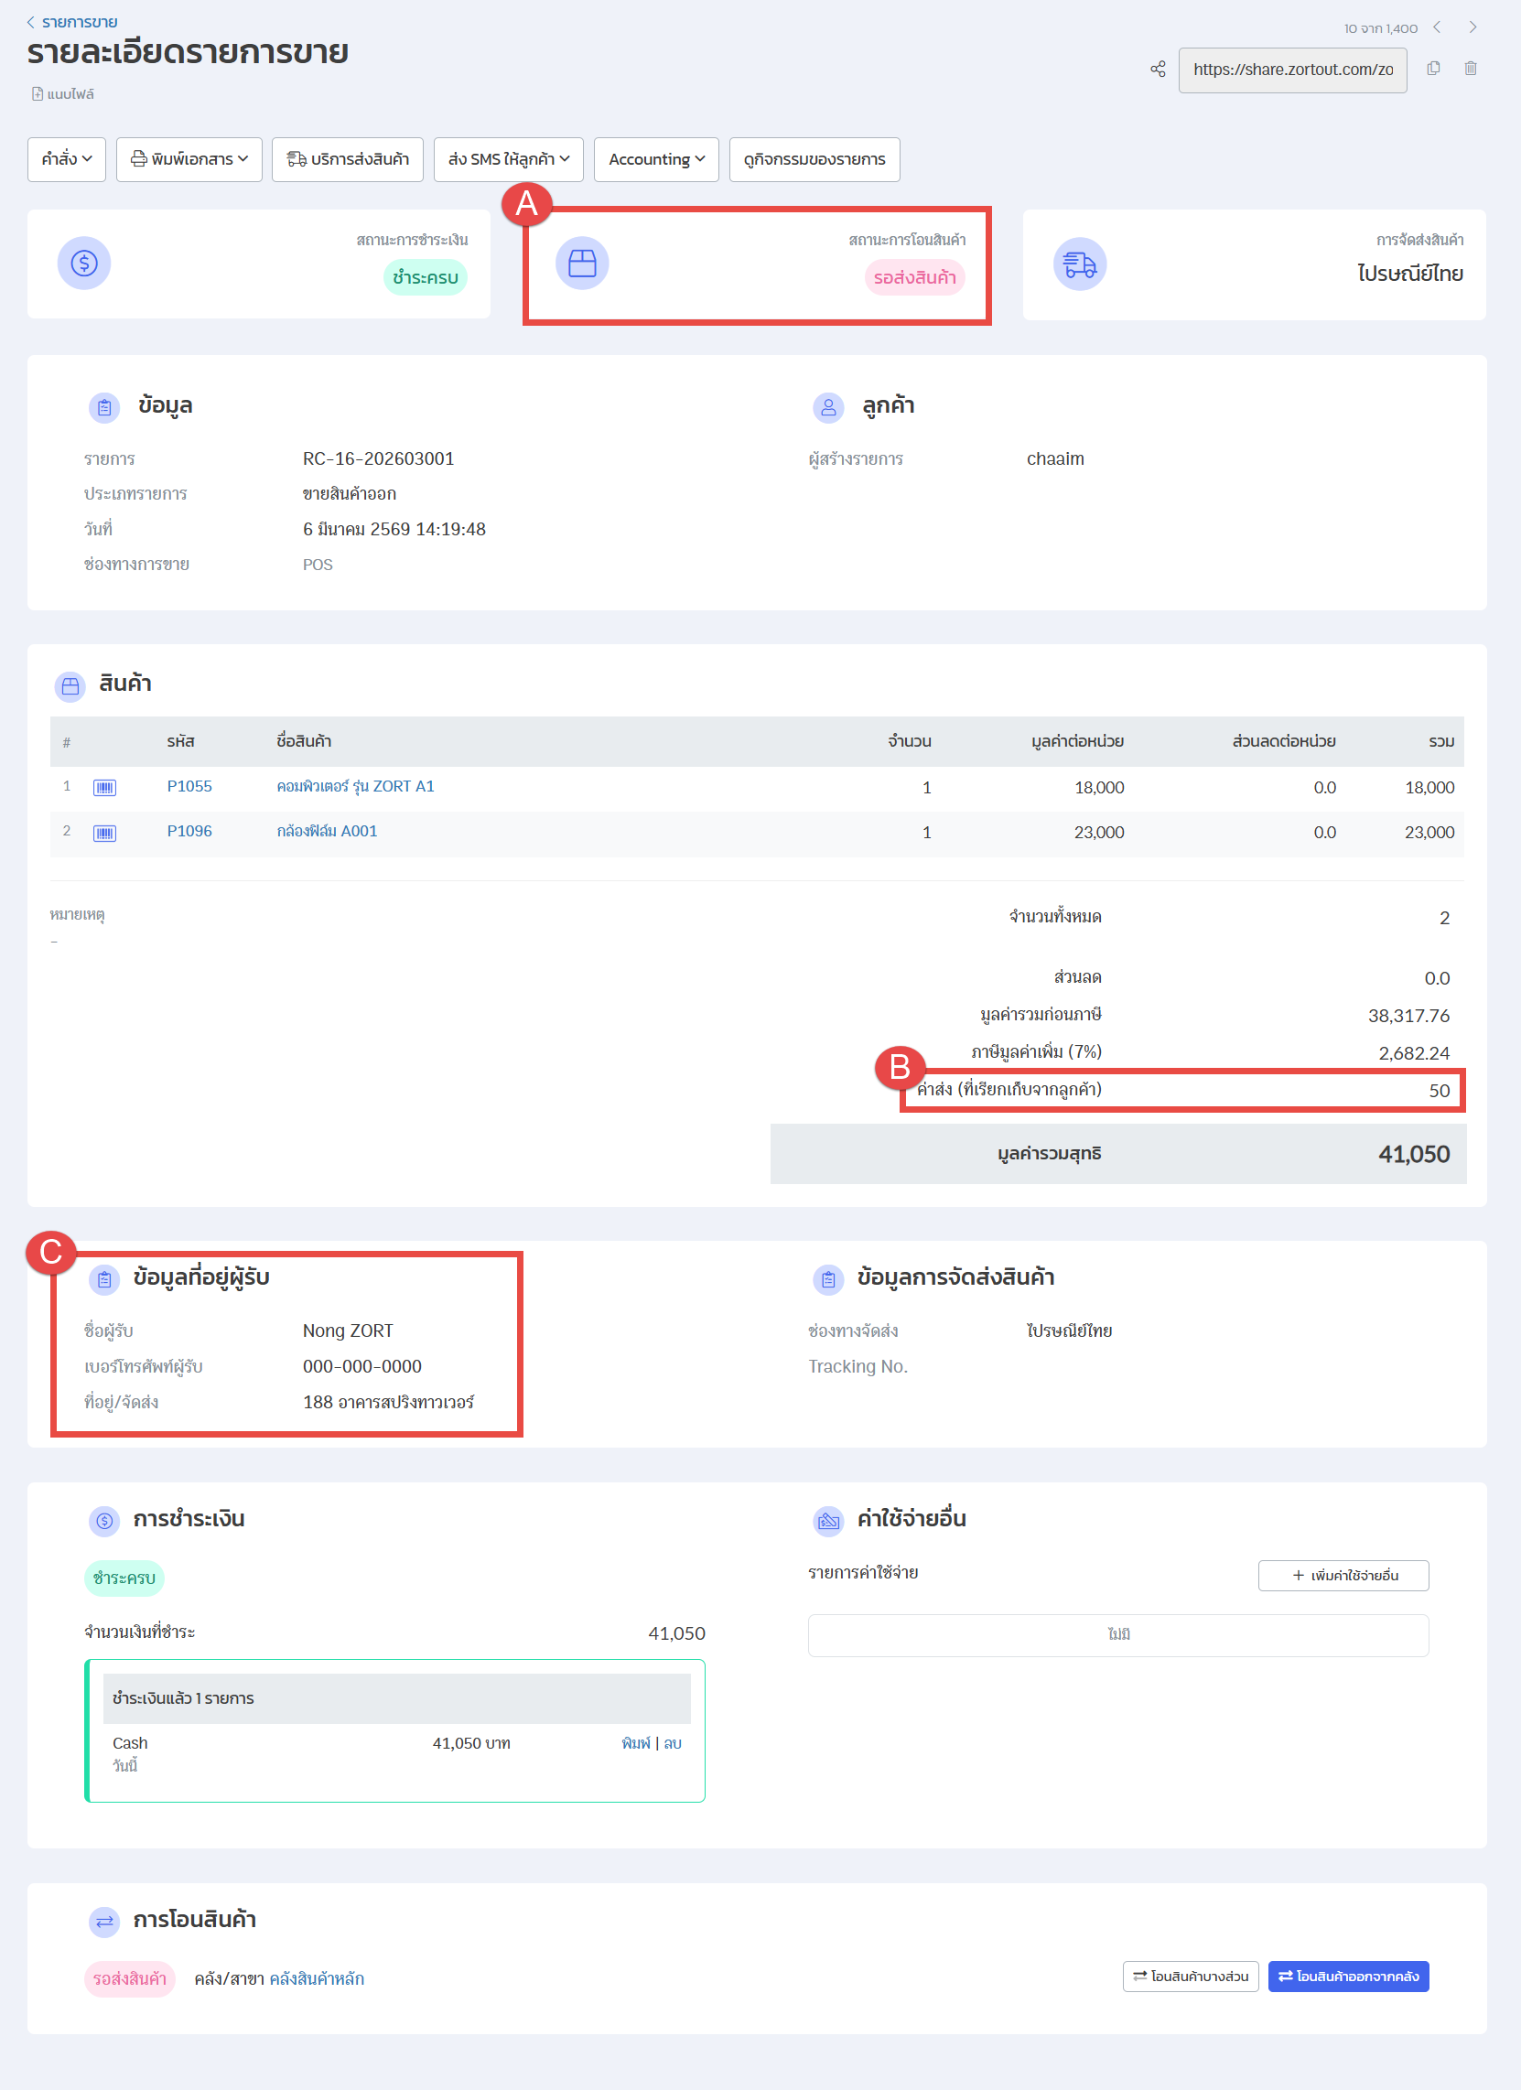Click the บริการส่งสินค้า button
The image size is (1521, 2090).
point(348,159)
